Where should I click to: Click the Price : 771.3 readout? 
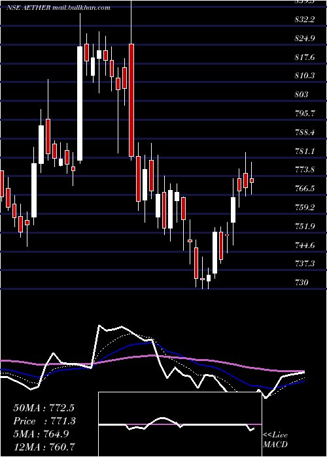44,420
